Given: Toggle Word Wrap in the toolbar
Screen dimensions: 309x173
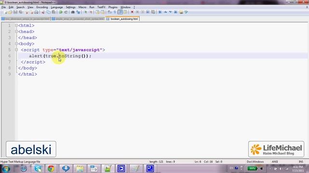Looking at the screenshot, I should 110,12.
